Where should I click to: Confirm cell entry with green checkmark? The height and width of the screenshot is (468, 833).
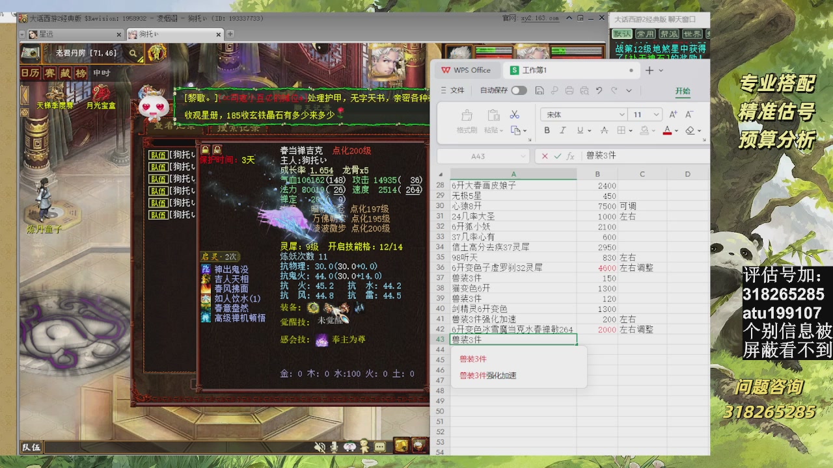click(558, 156)
